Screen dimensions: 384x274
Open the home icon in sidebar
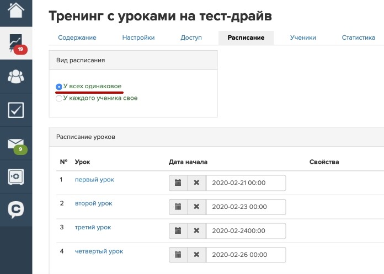pyautogui.click(x=15, y=11)
